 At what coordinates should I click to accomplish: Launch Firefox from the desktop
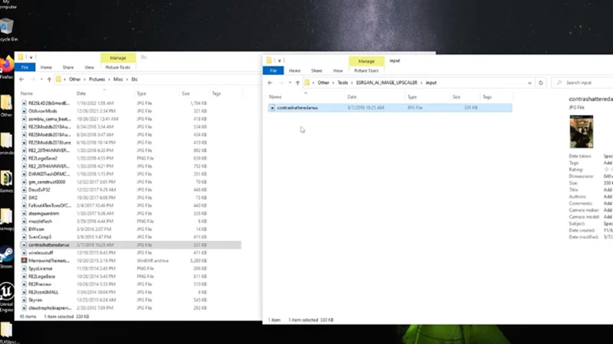(x=6, y=67)
